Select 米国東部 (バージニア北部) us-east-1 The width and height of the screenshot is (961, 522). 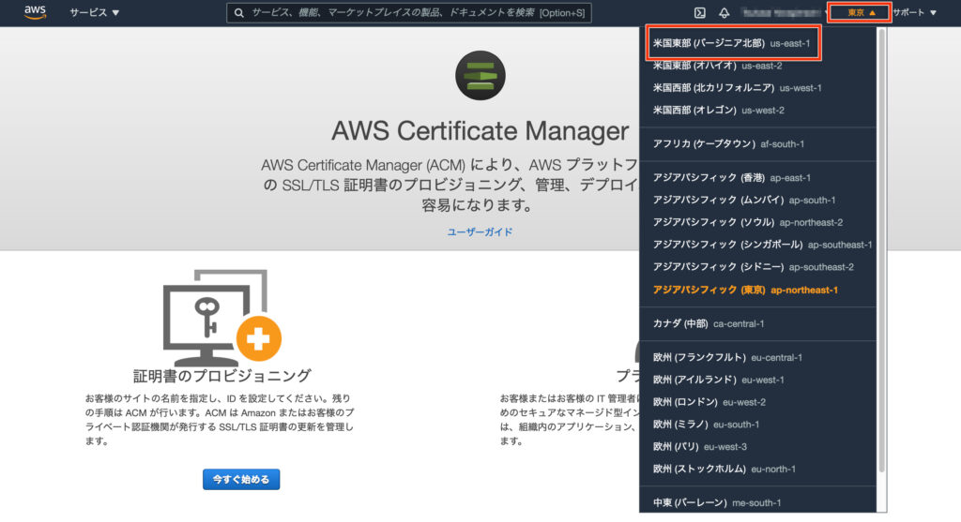pyautogui.click(x=733, y=43)
